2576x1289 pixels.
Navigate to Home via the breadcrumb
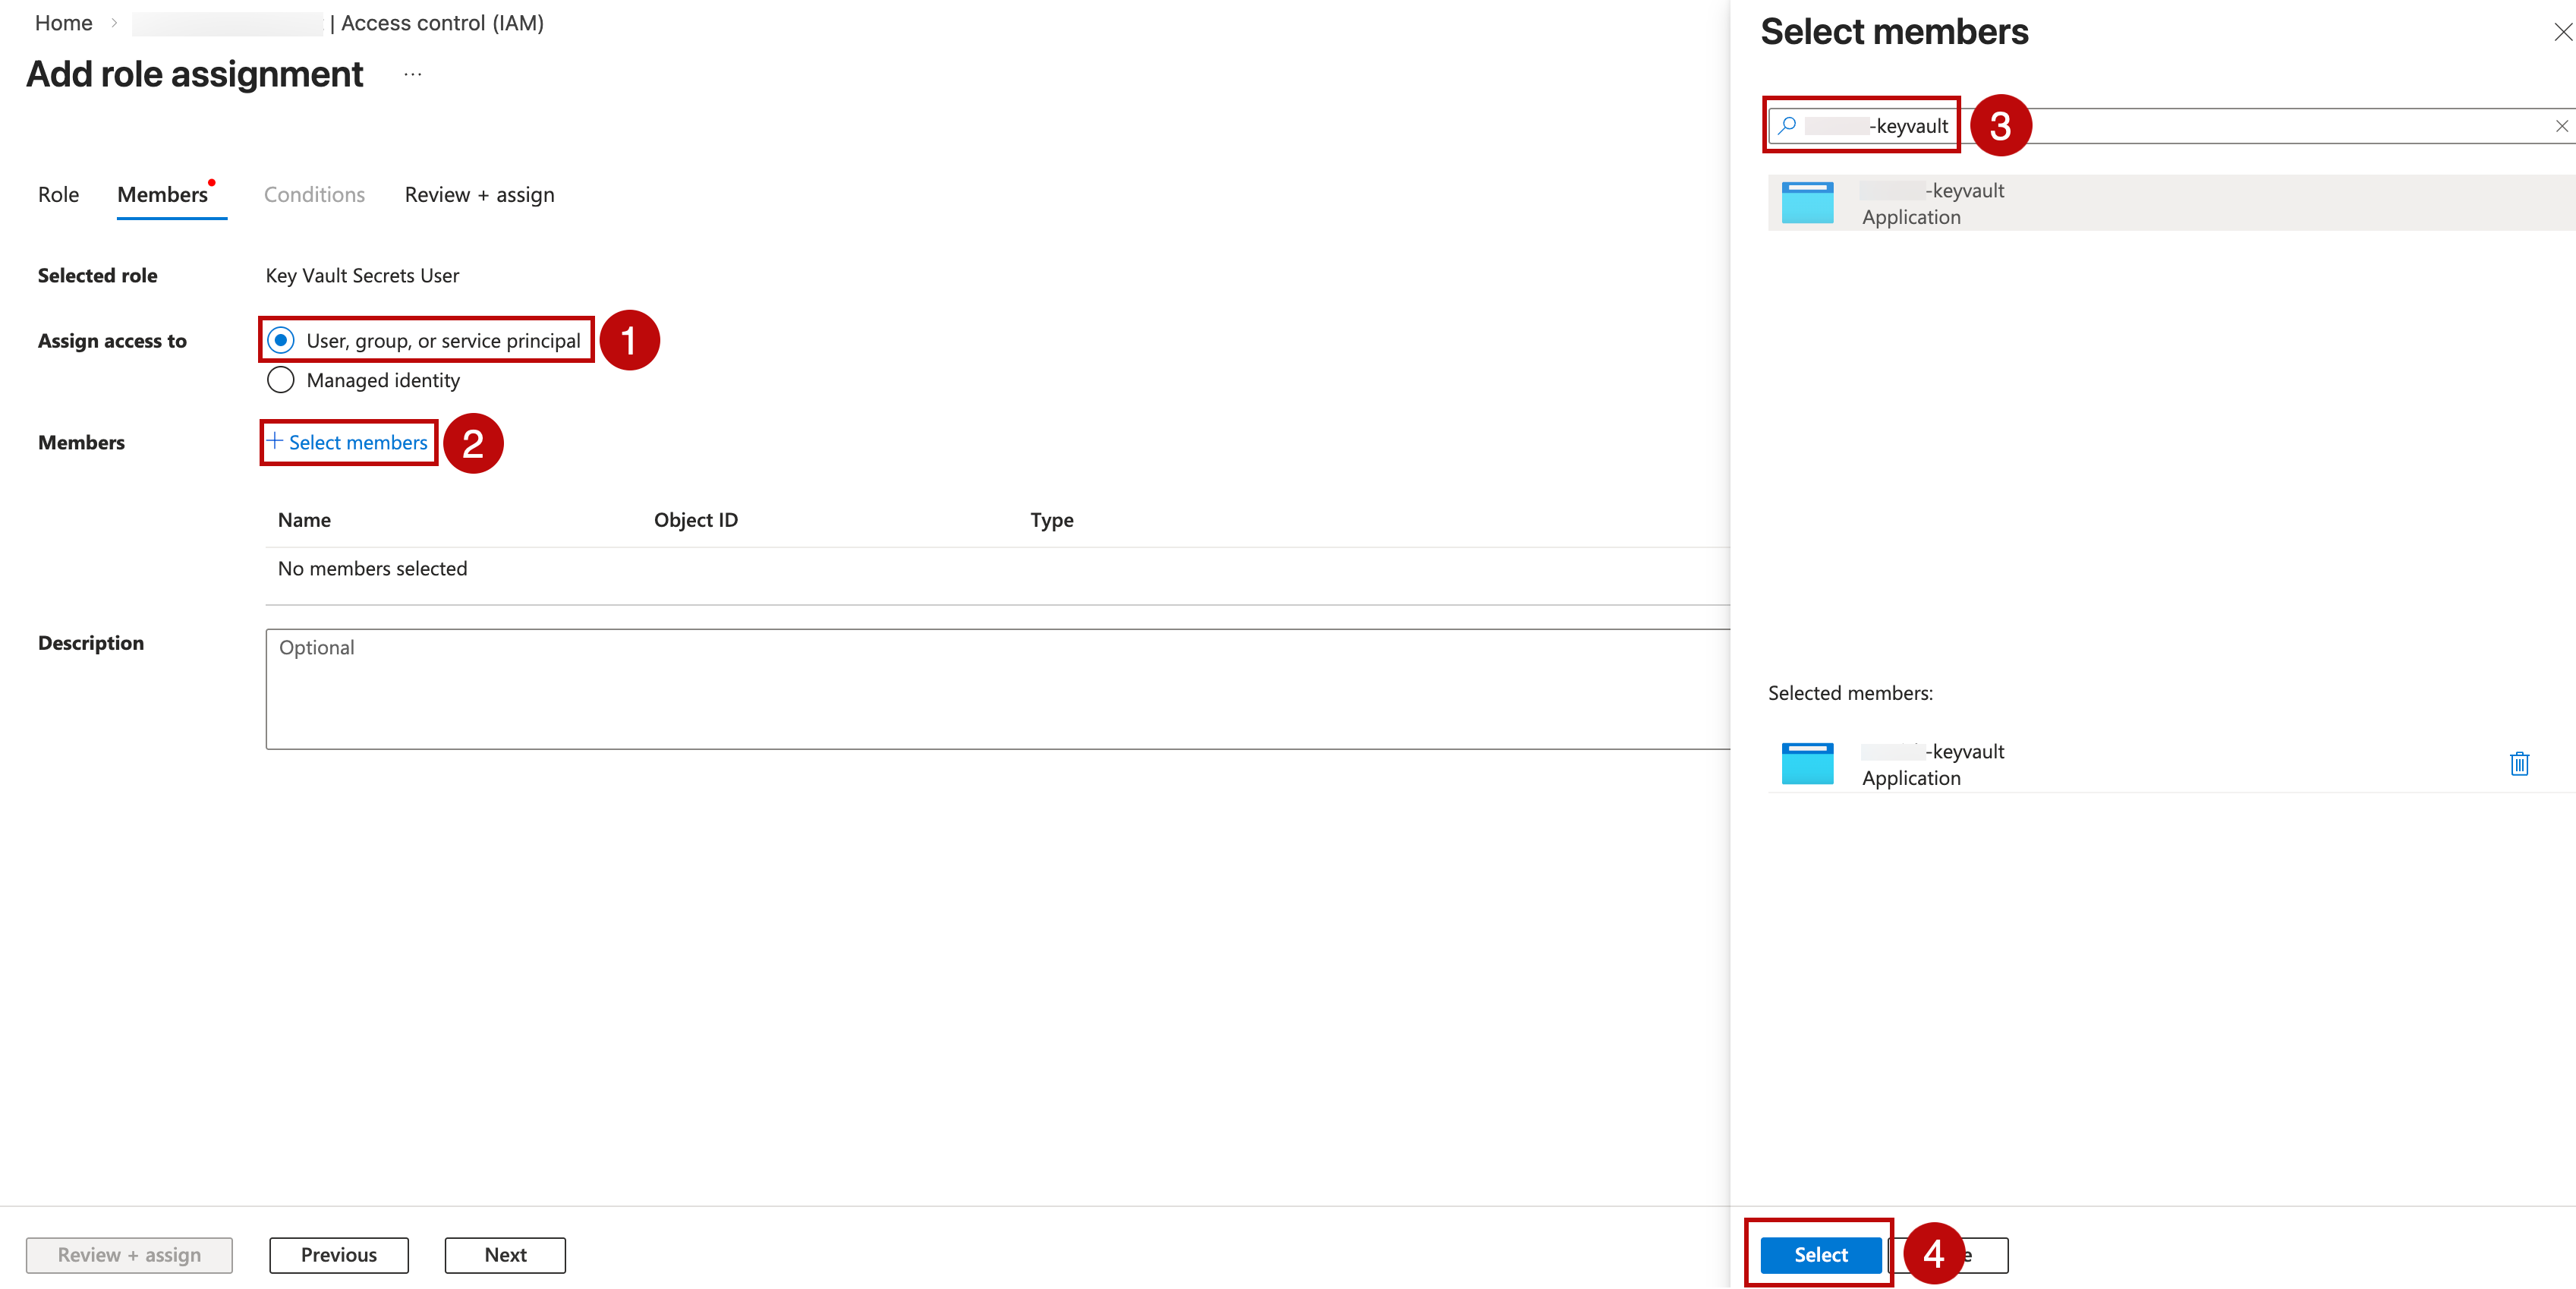[x=63, y=22]
